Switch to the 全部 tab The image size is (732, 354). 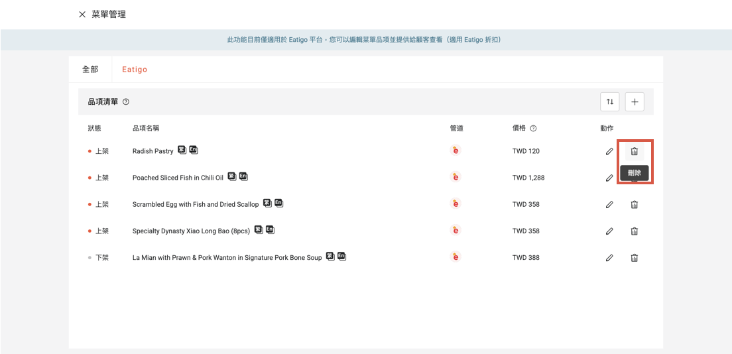pos(90,69)
